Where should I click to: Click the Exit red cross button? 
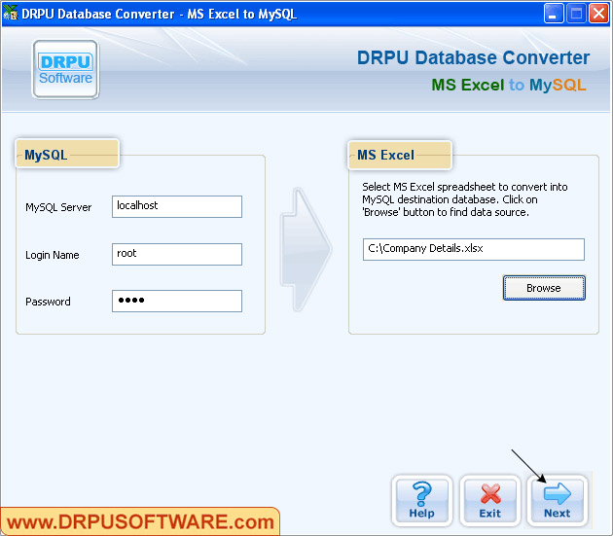(x=489, y=501)
